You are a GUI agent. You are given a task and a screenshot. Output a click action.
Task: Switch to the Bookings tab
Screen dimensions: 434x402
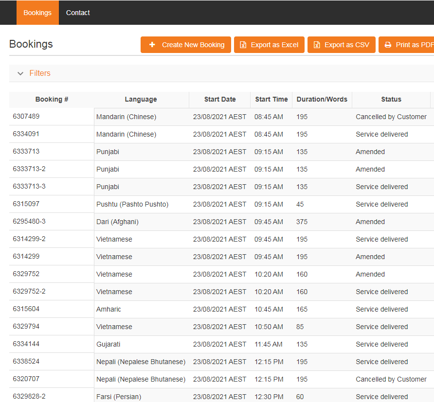pos(37,13)
